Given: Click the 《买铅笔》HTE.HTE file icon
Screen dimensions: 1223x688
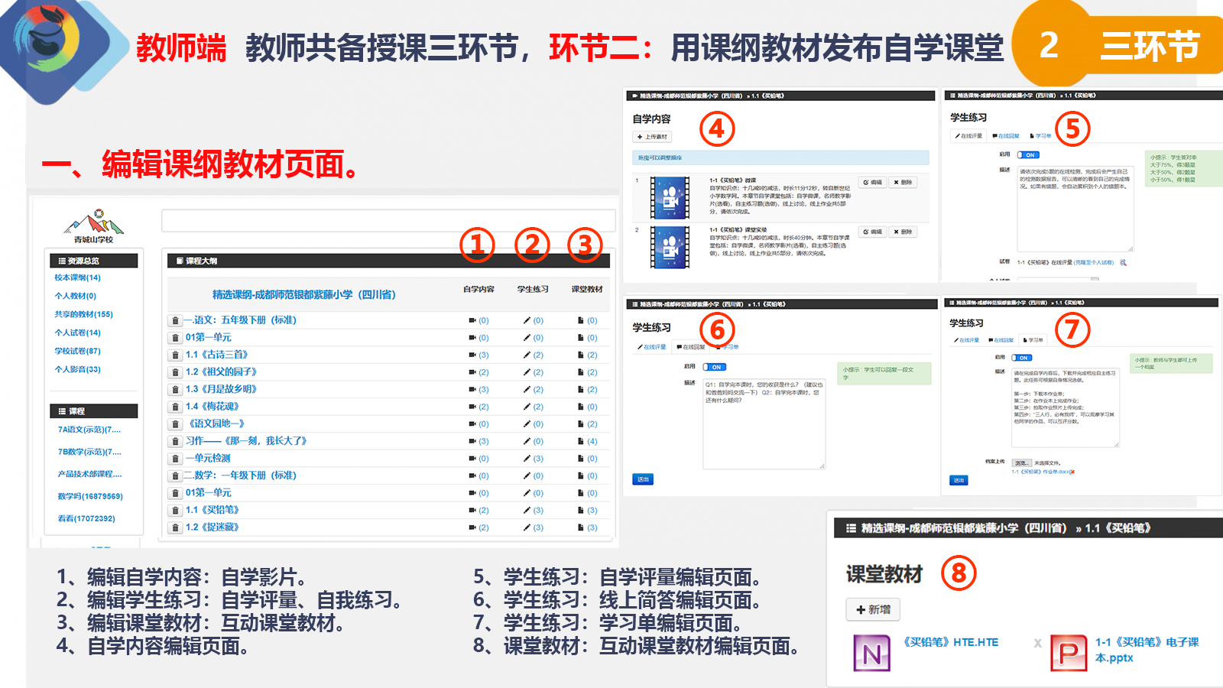Looking at the screenshot, I should coord(871,654).
